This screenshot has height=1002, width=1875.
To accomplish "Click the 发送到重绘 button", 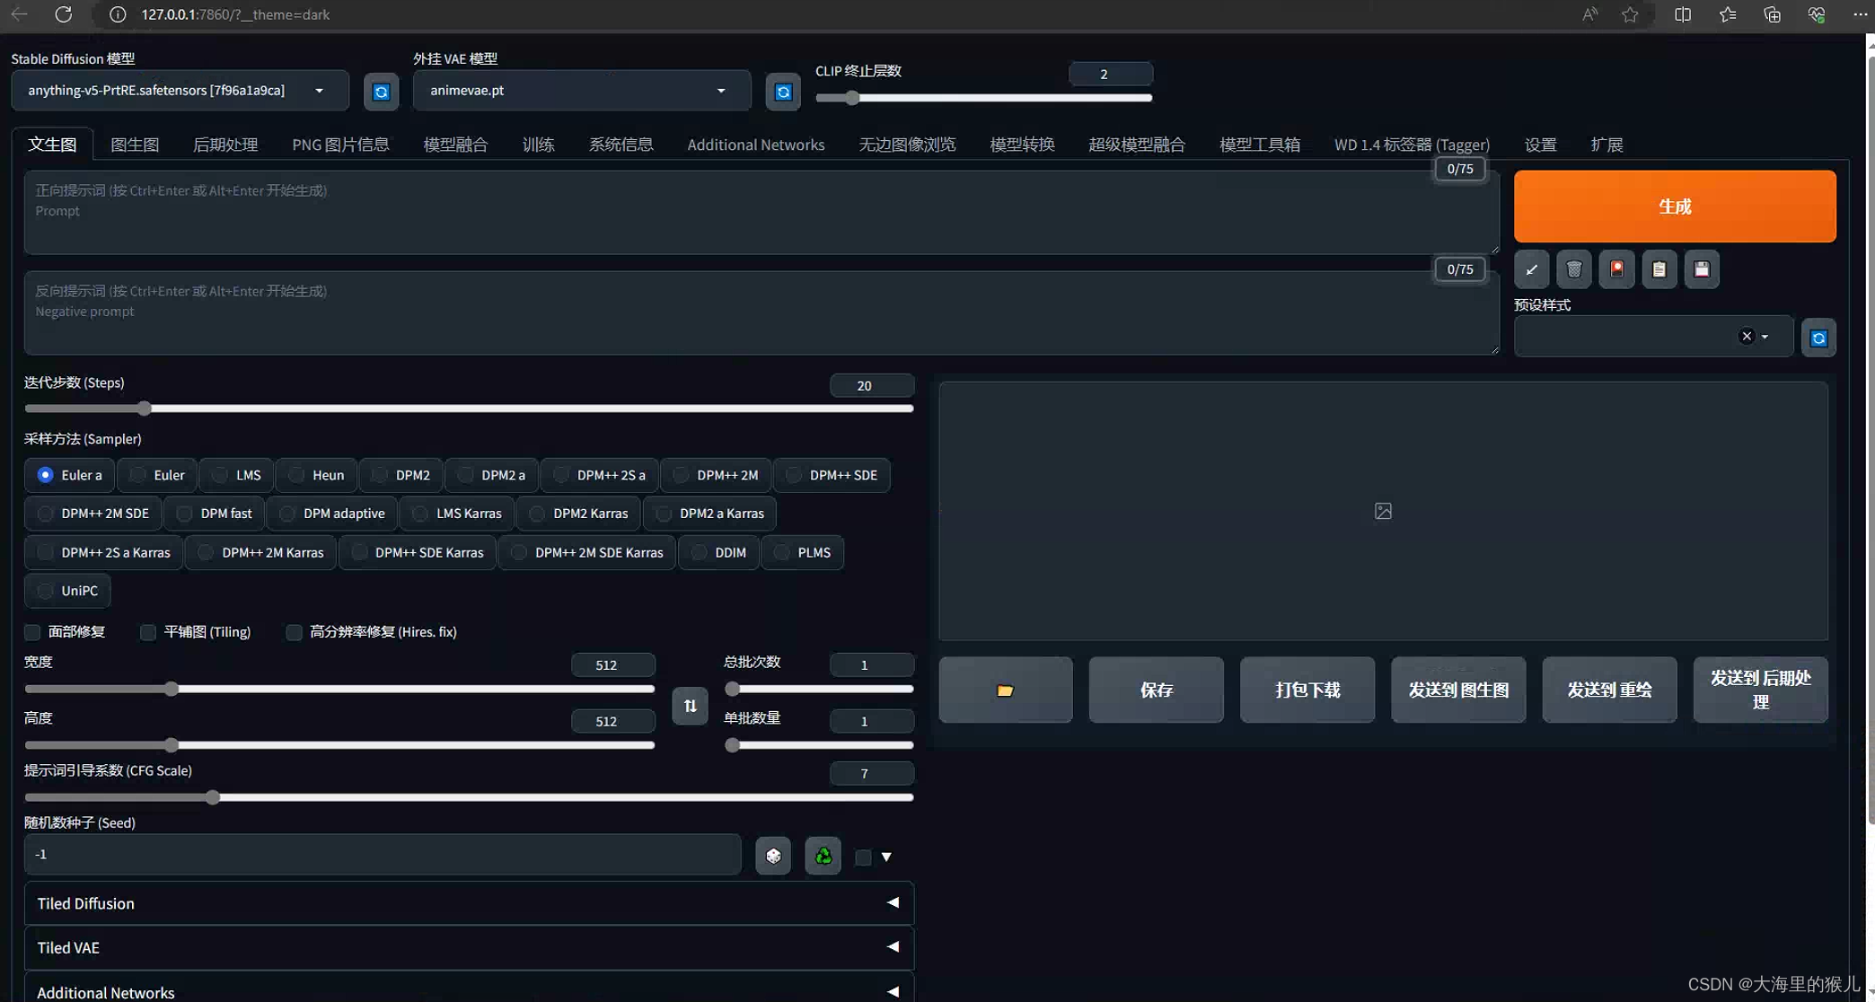I will pyautogui.click(x=1609, y=690).
